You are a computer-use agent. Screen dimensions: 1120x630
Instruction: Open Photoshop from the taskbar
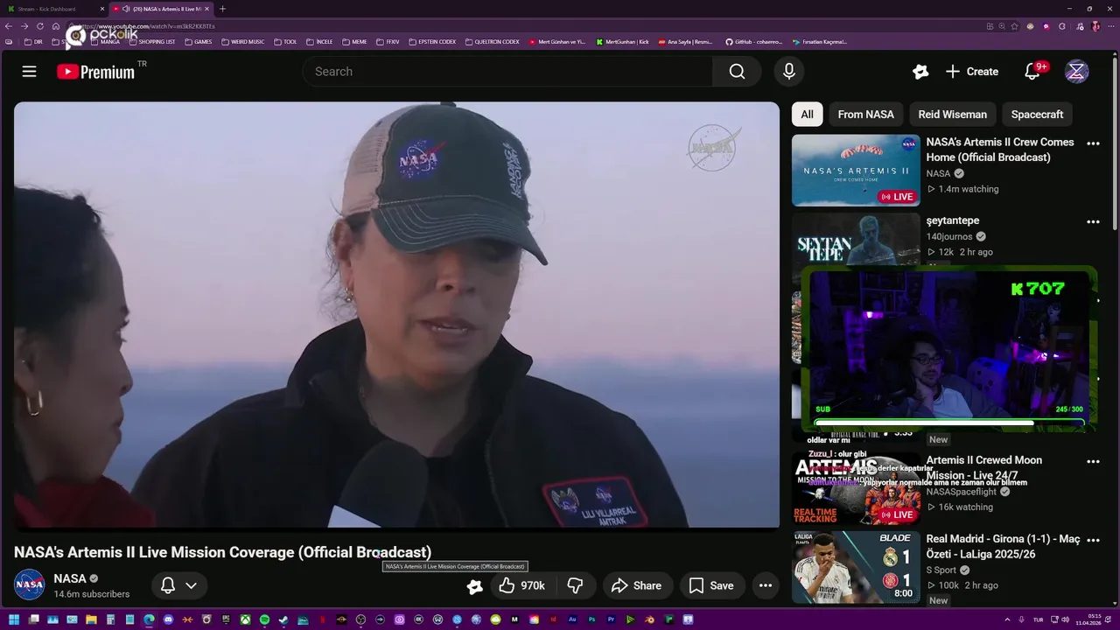[x=591, y=619]
